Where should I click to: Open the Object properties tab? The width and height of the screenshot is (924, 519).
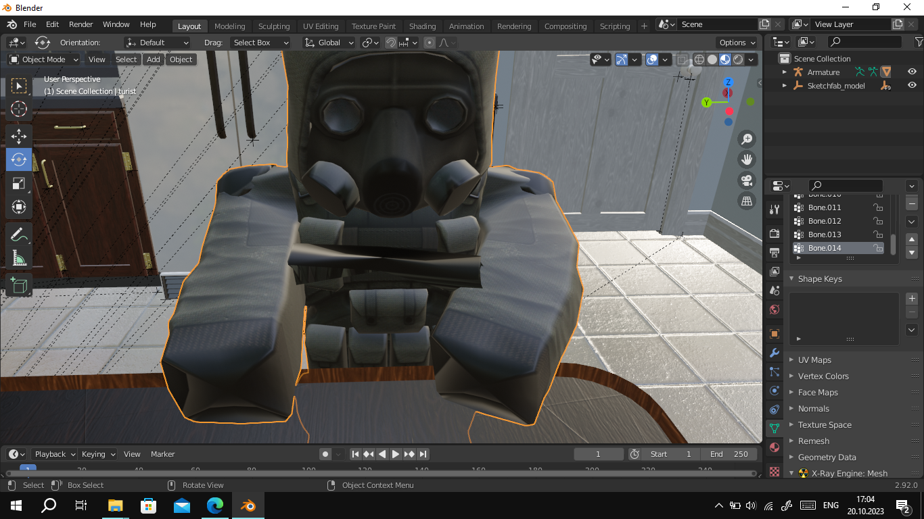(775, 334)
